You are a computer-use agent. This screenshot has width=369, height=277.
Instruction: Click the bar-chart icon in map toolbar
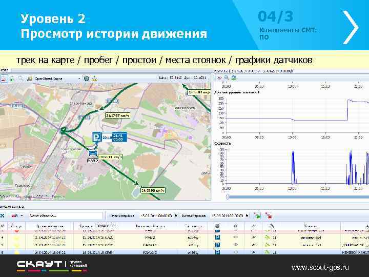[x=29, y=78]
